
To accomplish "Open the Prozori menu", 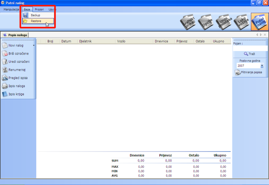I will 39,9.
